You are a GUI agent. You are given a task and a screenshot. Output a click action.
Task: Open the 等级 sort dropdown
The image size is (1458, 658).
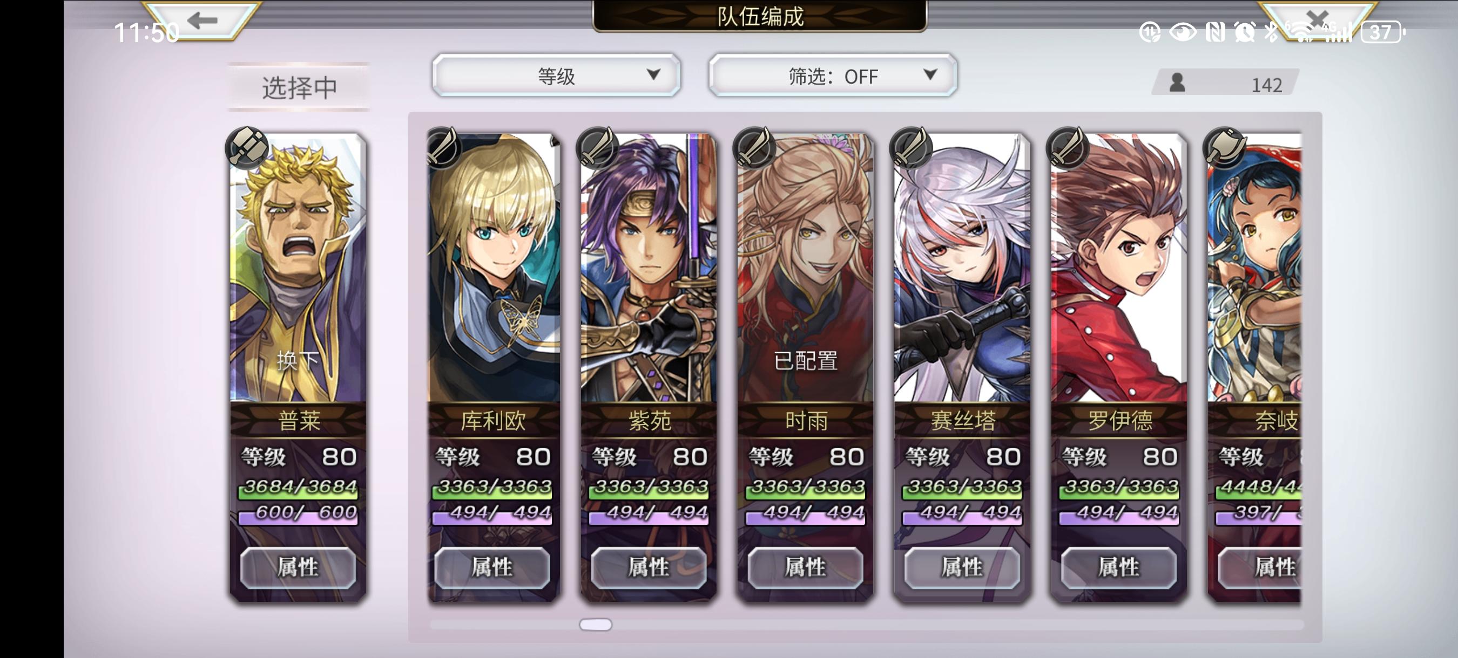click(556, 76)
